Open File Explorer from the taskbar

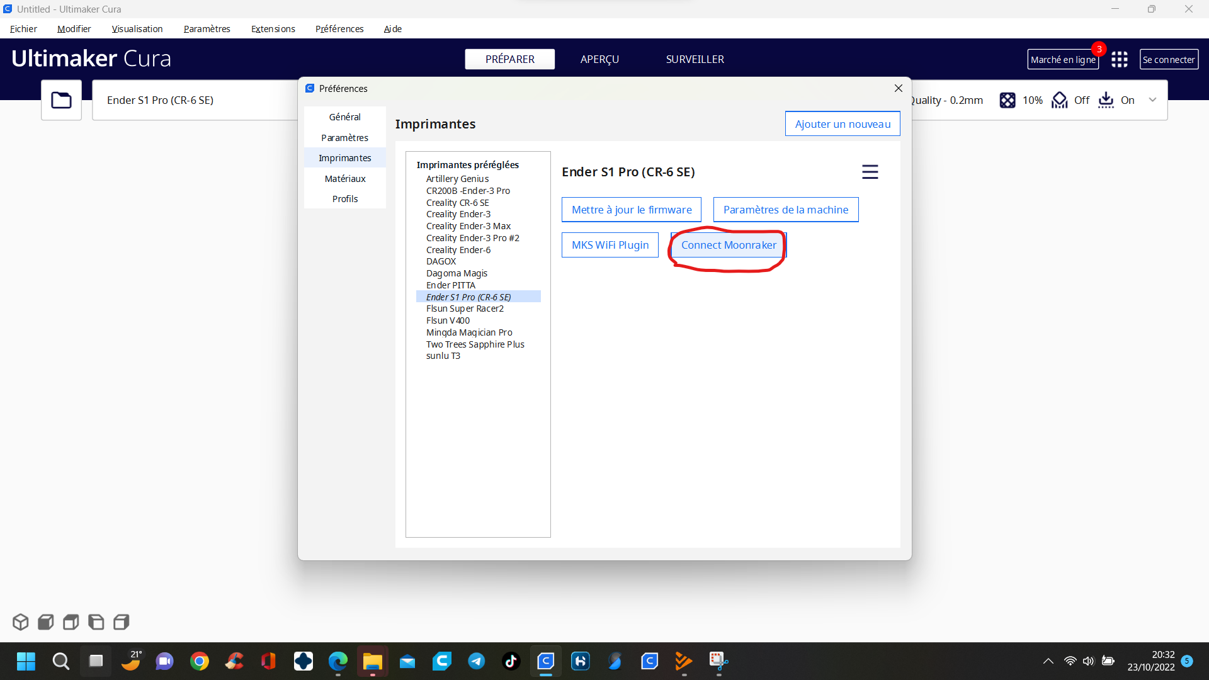coord(373,661)
